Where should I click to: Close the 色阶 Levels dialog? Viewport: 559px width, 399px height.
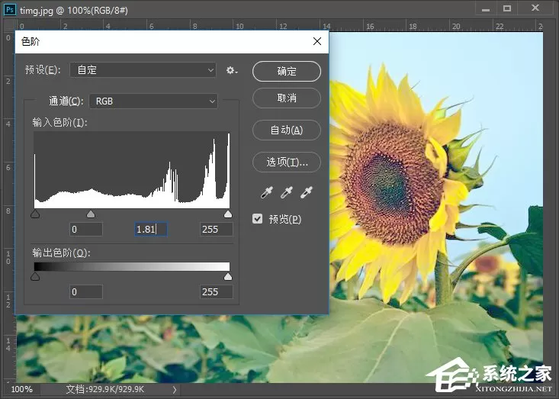click(x=317, y=41)
